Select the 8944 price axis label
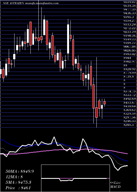This screenshot has height=192, width=137. [127, 58]
